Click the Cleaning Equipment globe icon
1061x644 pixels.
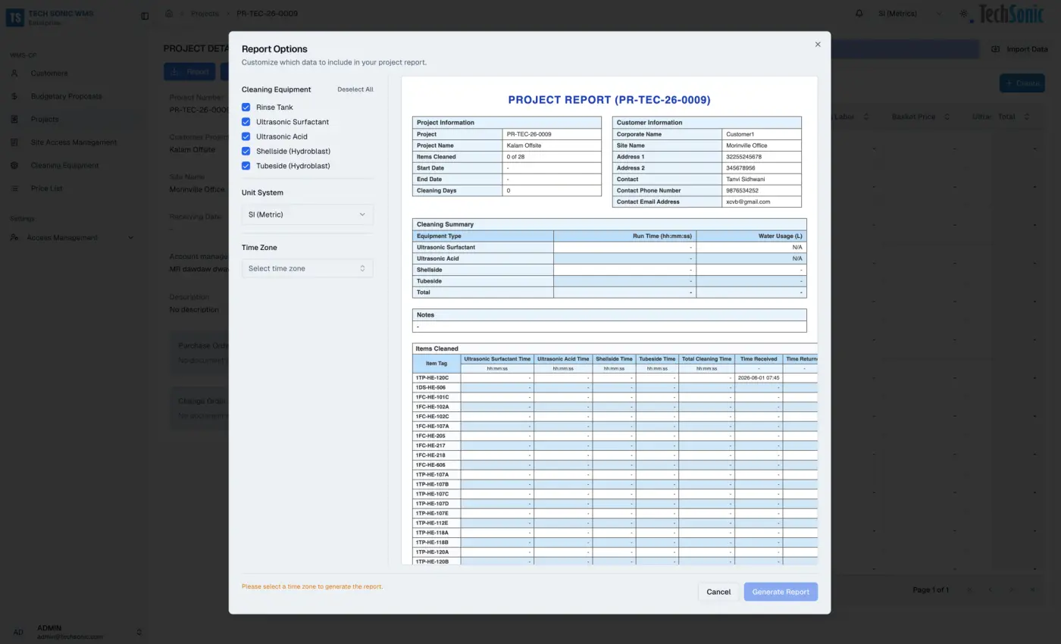pos(14,165)
